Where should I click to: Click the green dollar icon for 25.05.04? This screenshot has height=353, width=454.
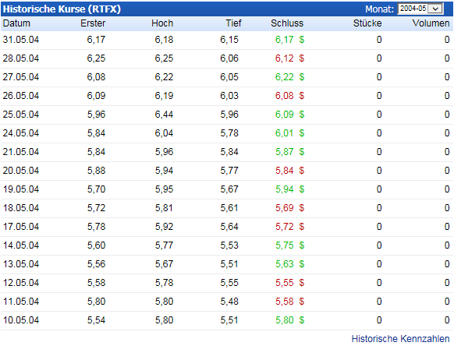click(x=302, y=115)
